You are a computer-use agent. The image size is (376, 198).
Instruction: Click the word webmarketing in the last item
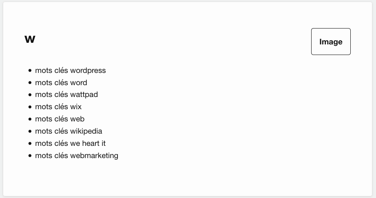(x=94, y=156)
